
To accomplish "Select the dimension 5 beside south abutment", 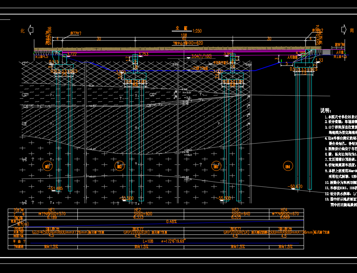I will 287,64.
